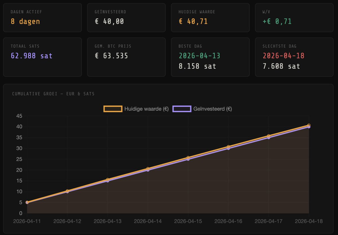Click y-axis tick label 10
Image resolution: width=338 pixels, height=235 pixels.
coord(19,192)
